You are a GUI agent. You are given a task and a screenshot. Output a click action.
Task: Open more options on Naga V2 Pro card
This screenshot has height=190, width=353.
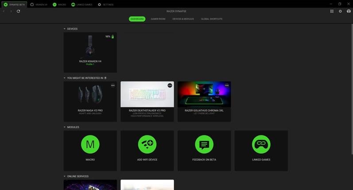click(113, 85)
